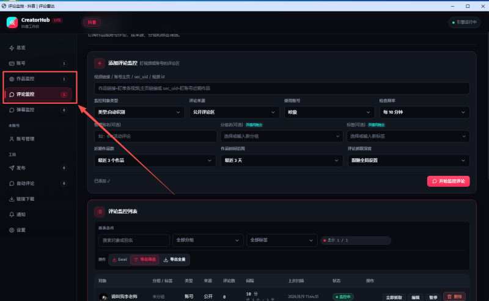Click the 评论数 column header
Screen dimensions: 489x301
click(x=229, y=281)
